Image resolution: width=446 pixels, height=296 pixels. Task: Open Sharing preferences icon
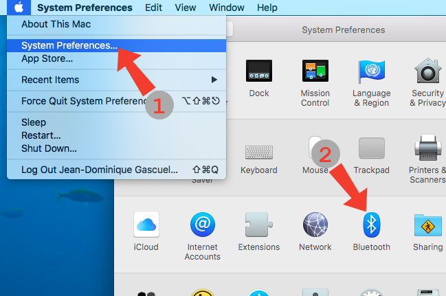tap(428, 225)
